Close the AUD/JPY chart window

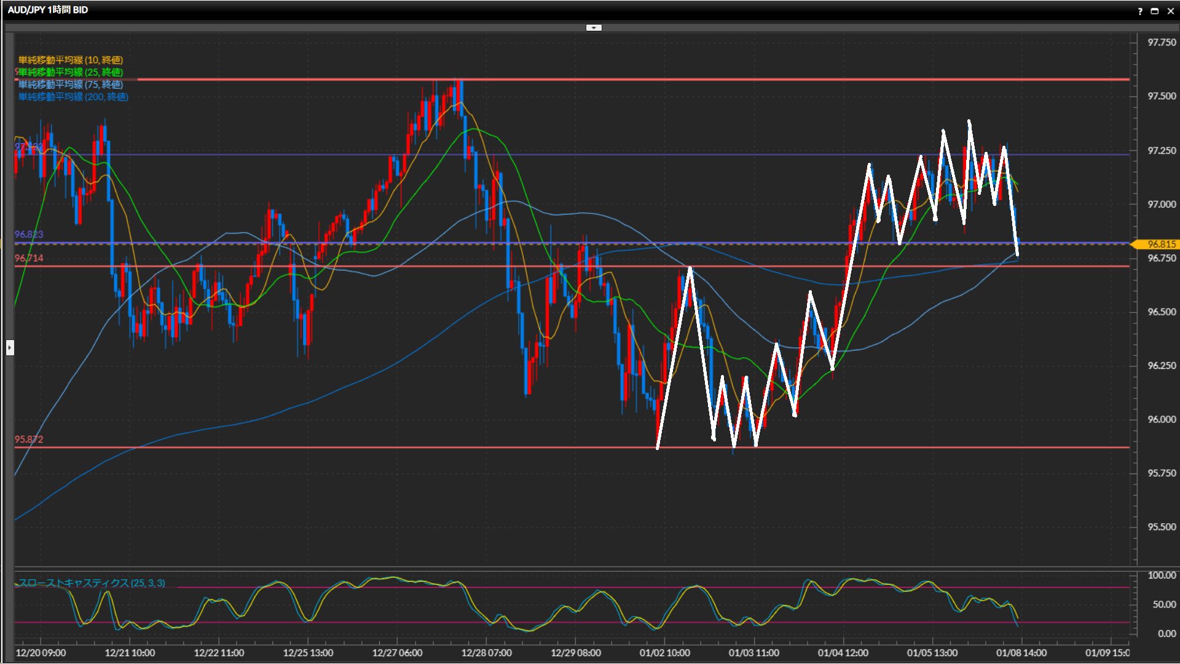(x=1170, y=11)
